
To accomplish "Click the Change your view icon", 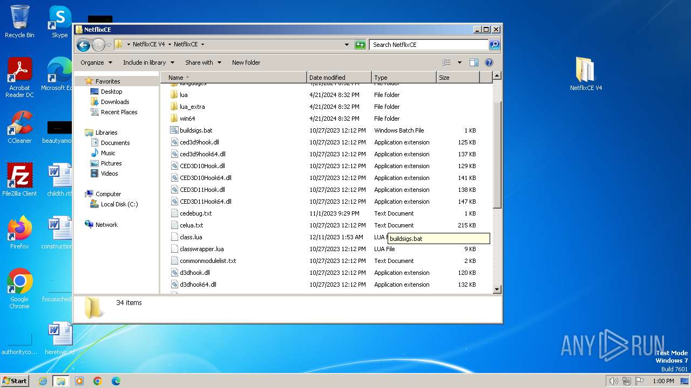I will click(446, 63).
